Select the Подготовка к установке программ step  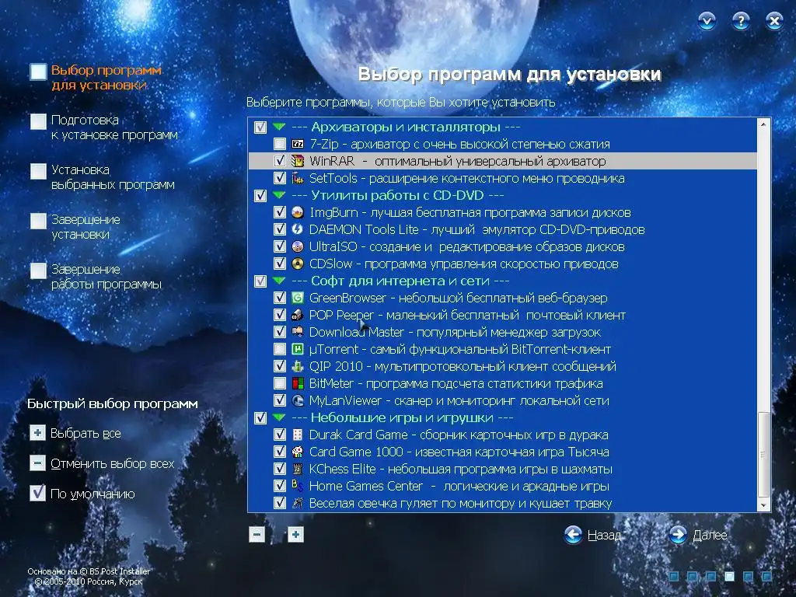tap(104, 127)
